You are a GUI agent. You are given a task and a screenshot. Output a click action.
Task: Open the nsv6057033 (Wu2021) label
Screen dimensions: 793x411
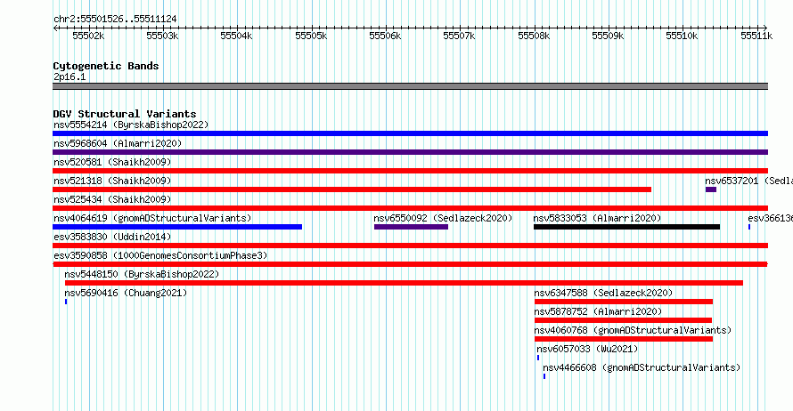[587, 349]
